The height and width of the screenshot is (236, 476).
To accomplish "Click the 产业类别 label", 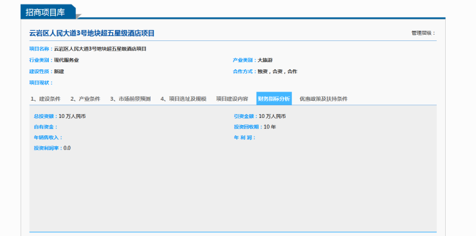I will point(244,60).
